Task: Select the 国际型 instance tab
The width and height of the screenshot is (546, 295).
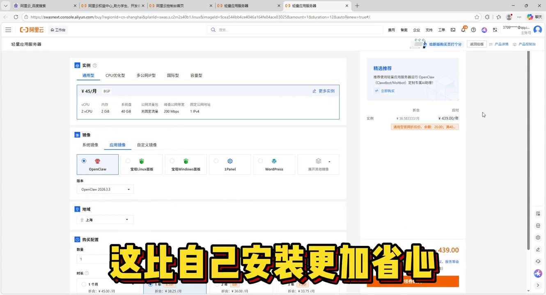Action: click(x=173, y=75)
